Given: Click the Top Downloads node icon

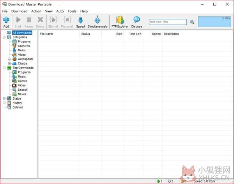Looking at the screenshot, I should click(9, 68).
